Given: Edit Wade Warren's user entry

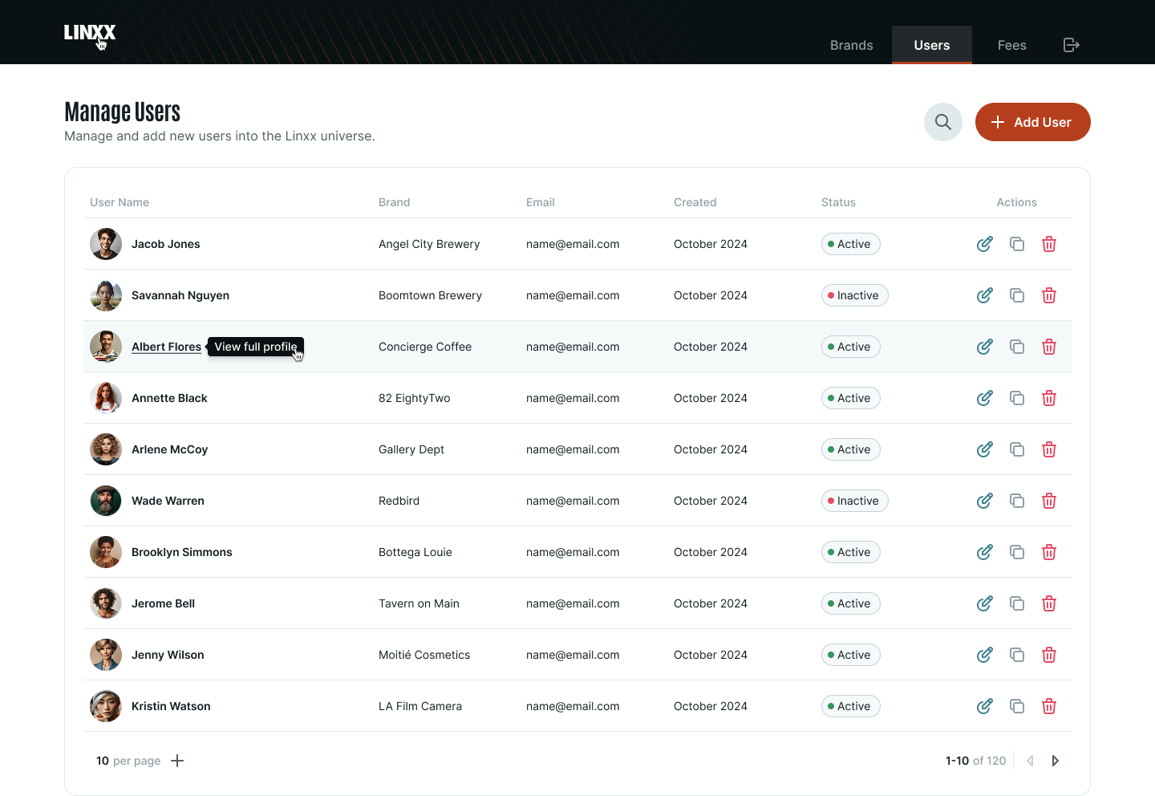Looking at the screenshot, I should (984, 501).
